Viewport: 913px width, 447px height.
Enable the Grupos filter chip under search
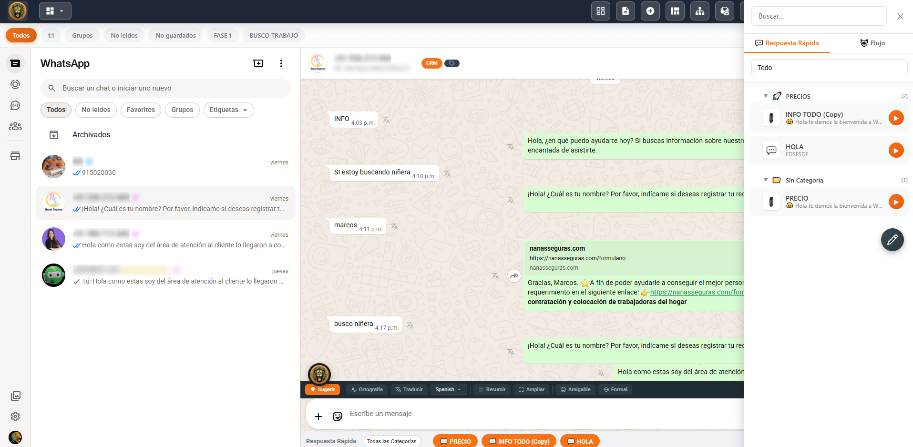click(x=182, y=110)
